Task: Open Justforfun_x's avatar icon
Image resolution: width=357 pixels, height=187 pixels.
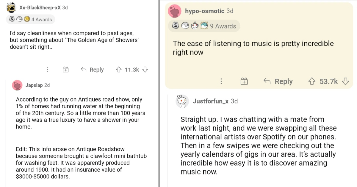Action: [x=183, y=102]
